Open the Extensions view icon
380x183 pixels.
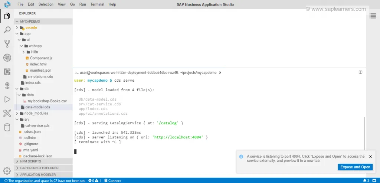[x=7, y=72]
